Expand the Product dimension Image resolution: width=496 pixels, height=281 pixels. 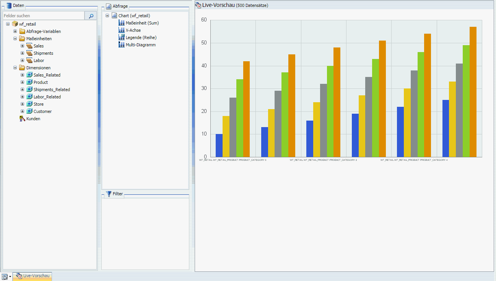[22, 82]
